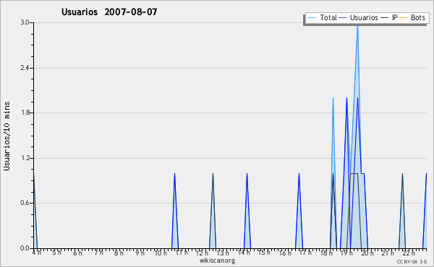Click the dark IP spike after 12 h

pos(213,211)
